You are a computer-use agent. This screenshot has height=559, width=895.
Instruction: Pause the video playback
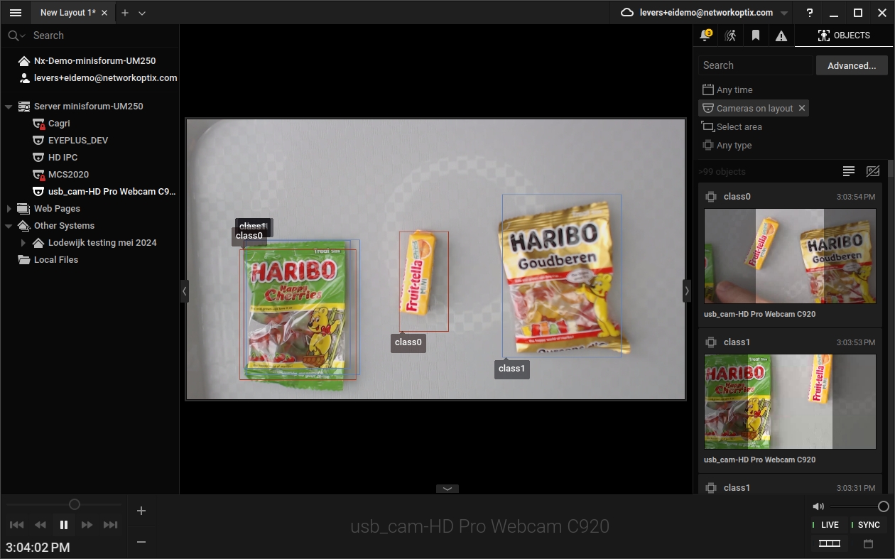click(x=64, y=525)
